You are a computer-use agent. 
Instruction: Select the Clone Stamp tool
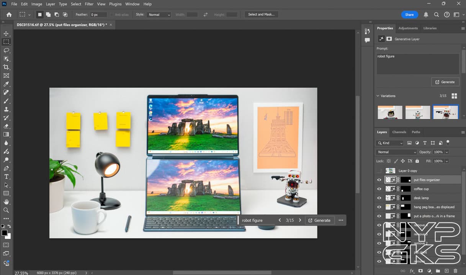click(x=6, y=109)
